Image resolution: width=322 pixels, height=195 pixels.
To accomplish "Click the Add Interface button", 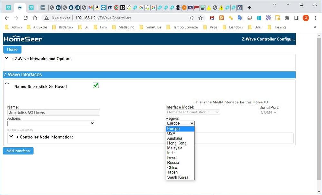I will (18, 151).
